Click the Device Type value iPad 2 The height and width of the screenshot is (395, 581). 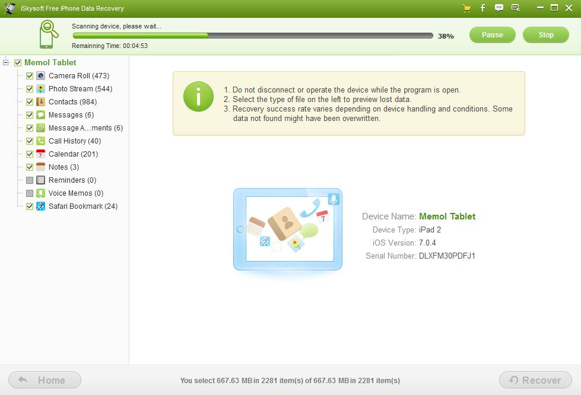pyautogui.click(x=430, y=230)
